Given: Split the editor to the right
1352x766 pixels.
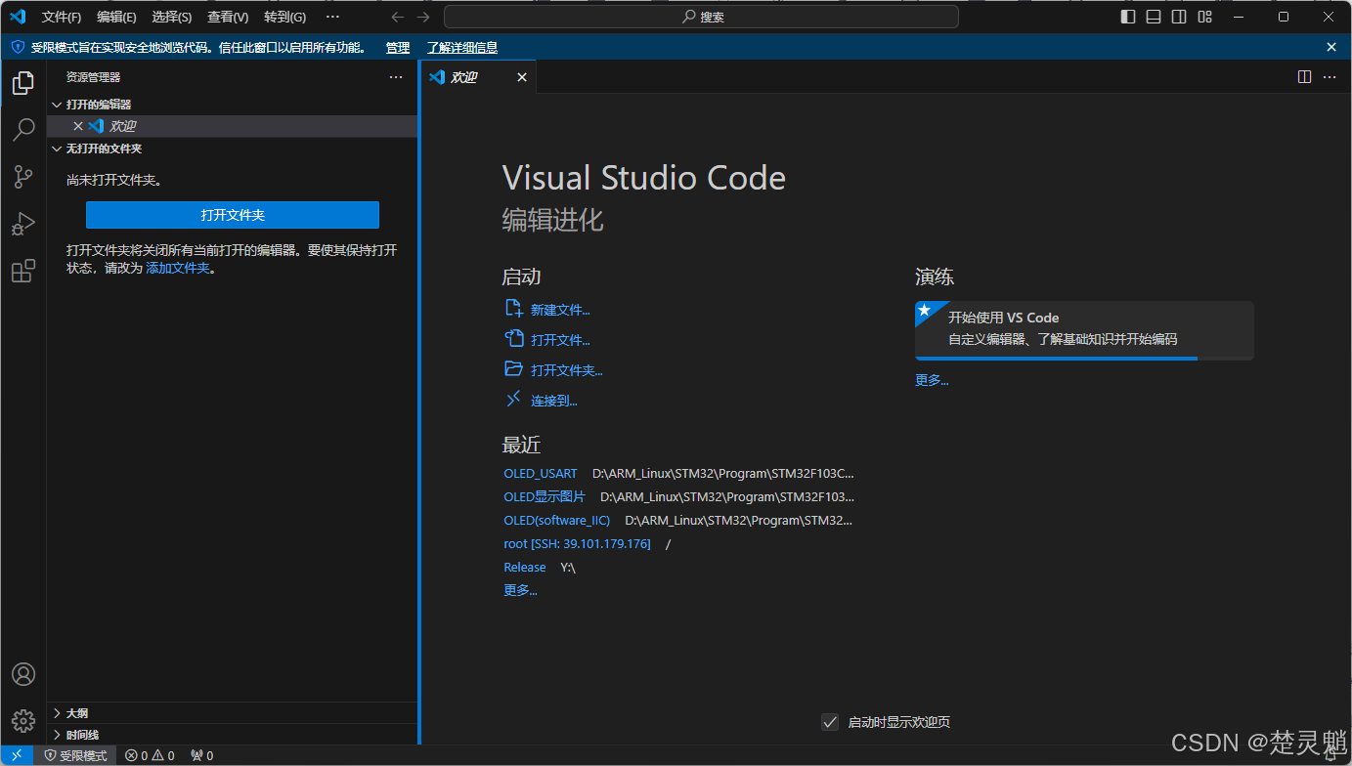Looking at the screenshot, I should [x=1304, y=77].
